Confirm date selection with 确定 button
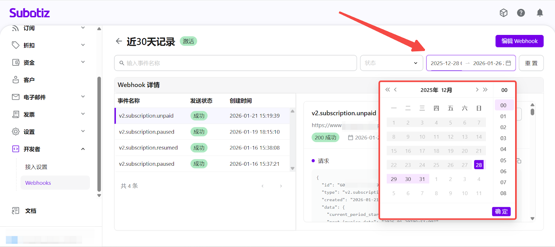This screenshot has width=555, height=247. 501,211
